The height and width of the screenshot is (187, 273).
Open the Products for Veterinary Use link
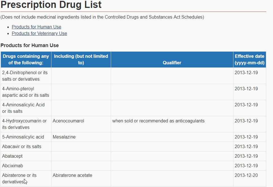tap(39, 33)
